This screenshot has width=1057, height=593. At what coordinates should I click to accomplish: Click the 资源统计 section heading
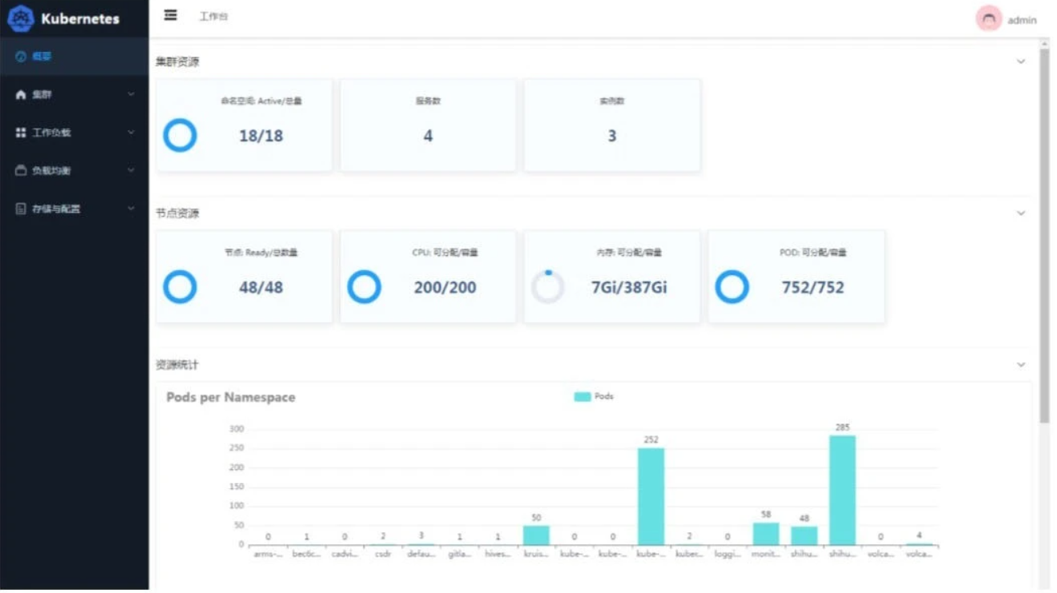177,364
